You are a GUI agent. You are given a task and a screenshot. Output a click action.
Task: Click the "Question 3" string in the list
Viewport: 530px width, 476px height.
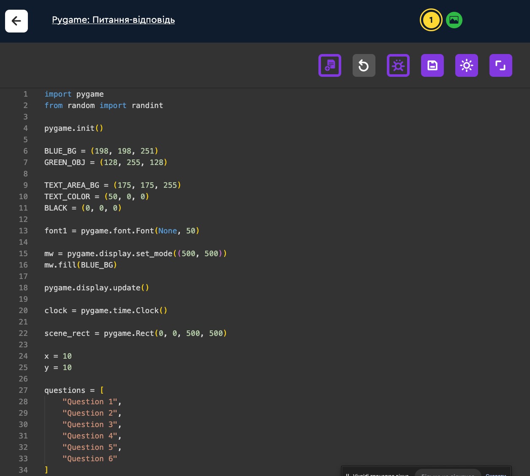(x=90, y=425)
